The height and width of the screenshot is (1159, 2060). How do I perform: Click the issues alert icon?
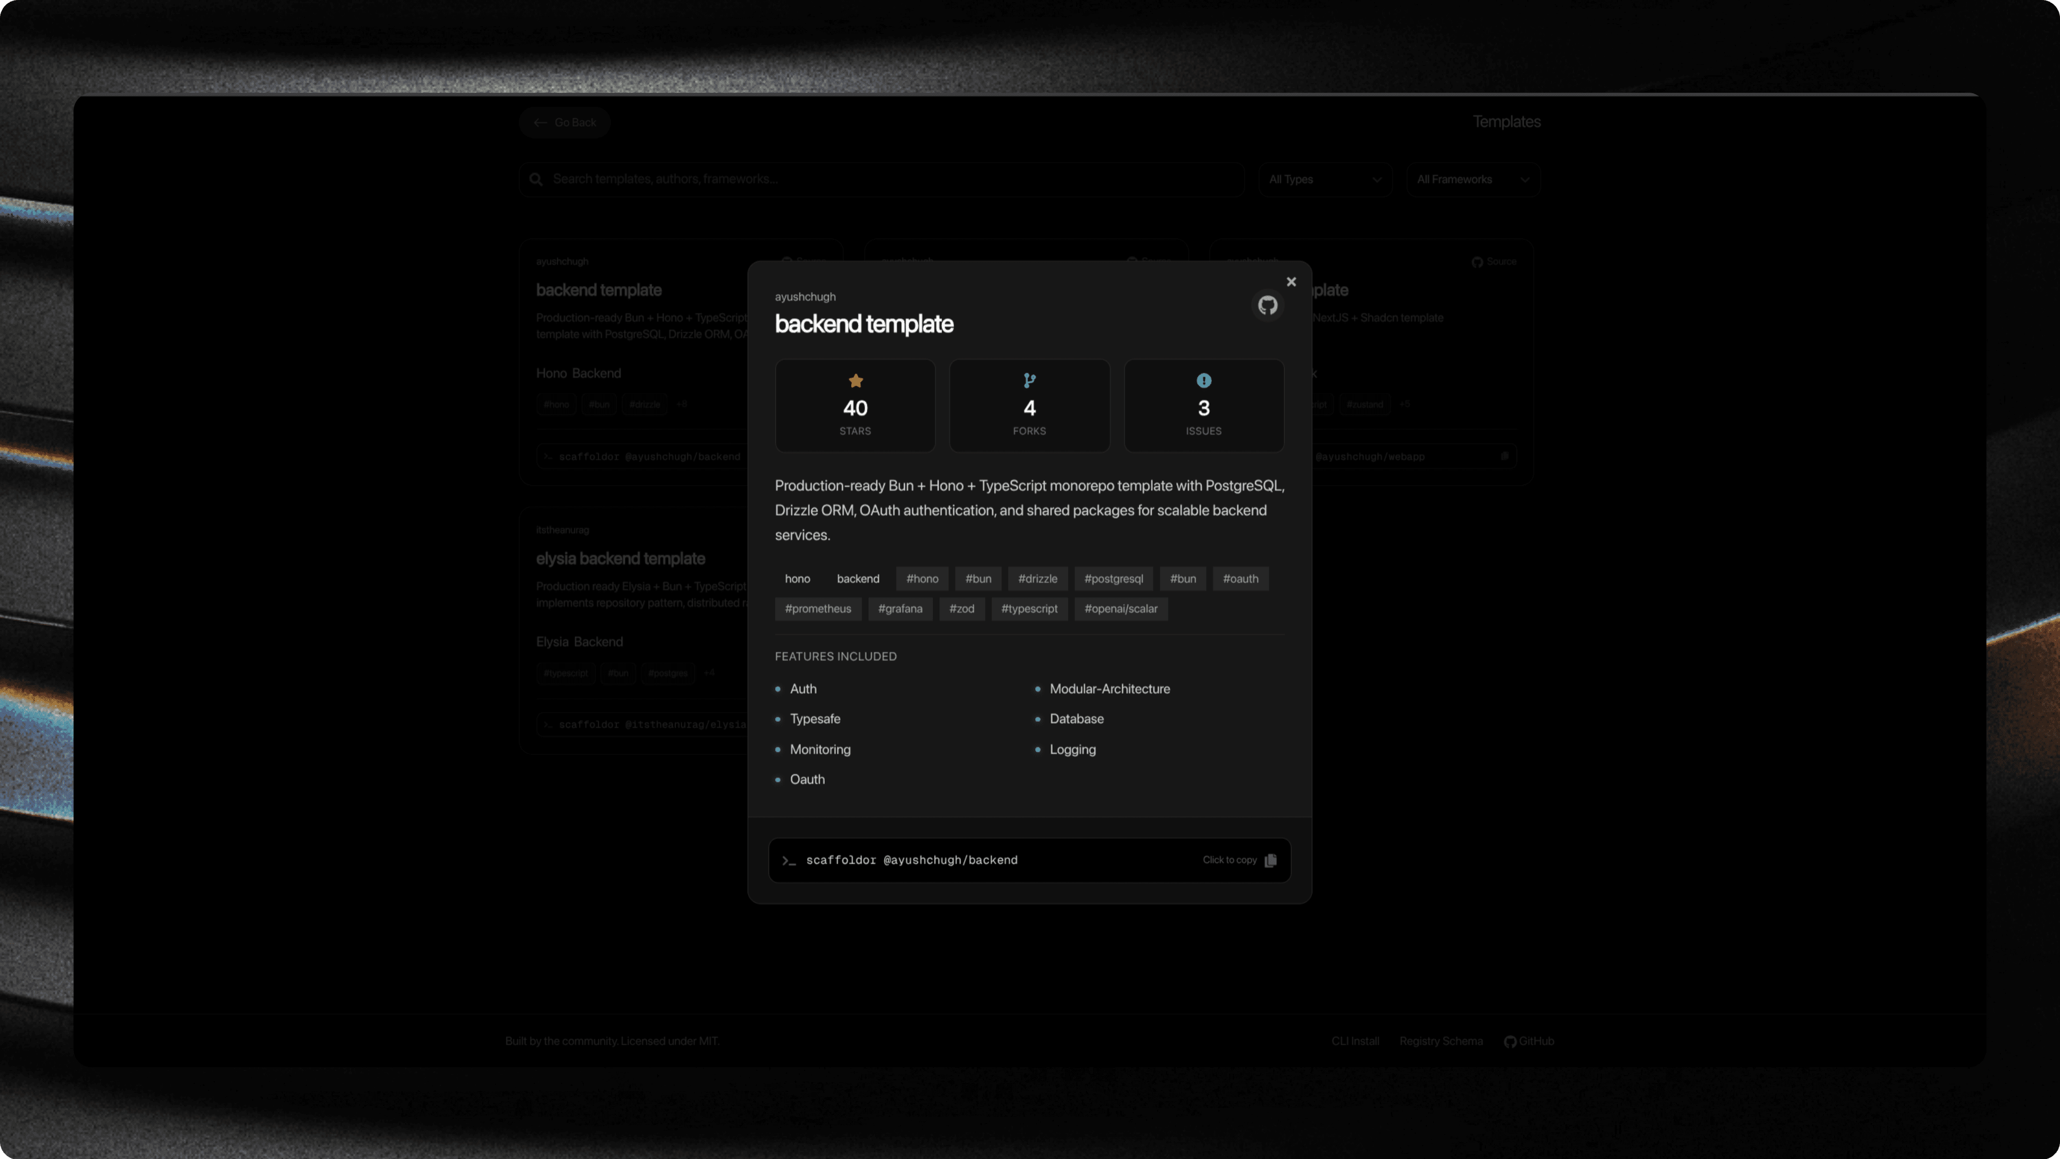pos(1203,381)
